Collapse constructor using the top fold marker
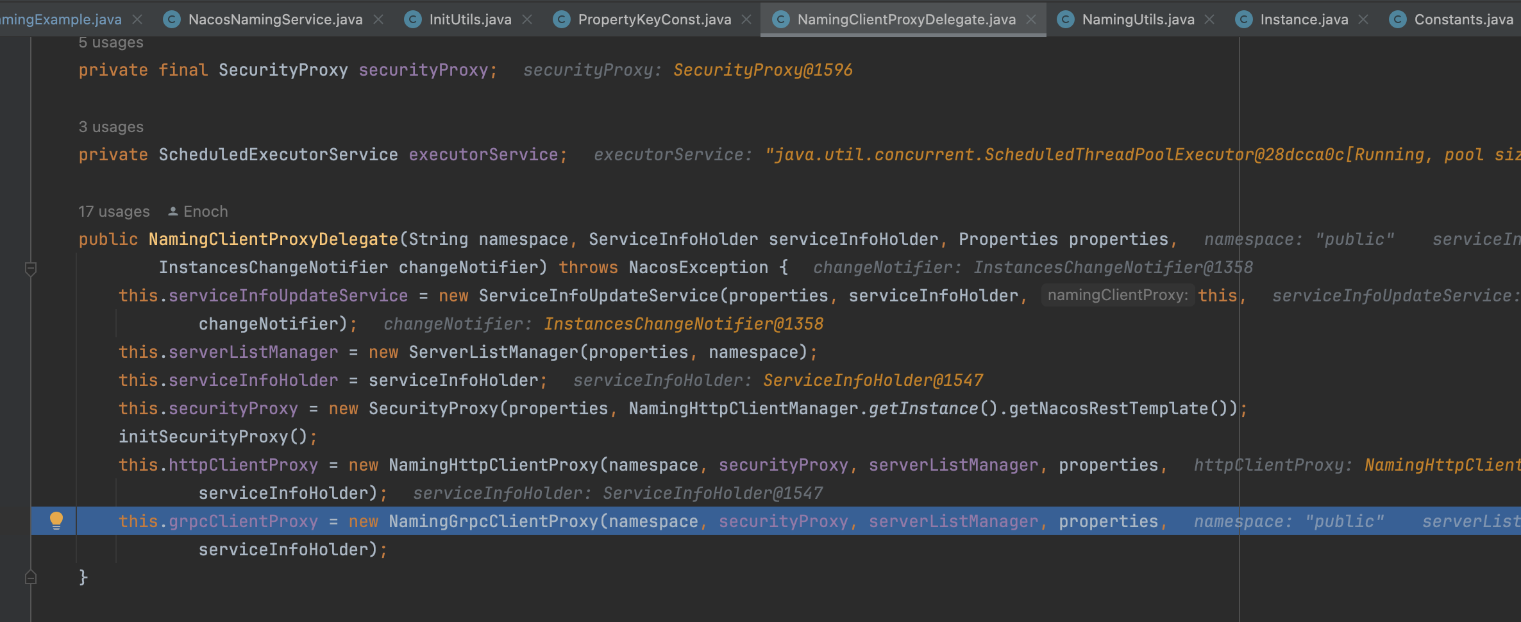 tap(30, 268)
